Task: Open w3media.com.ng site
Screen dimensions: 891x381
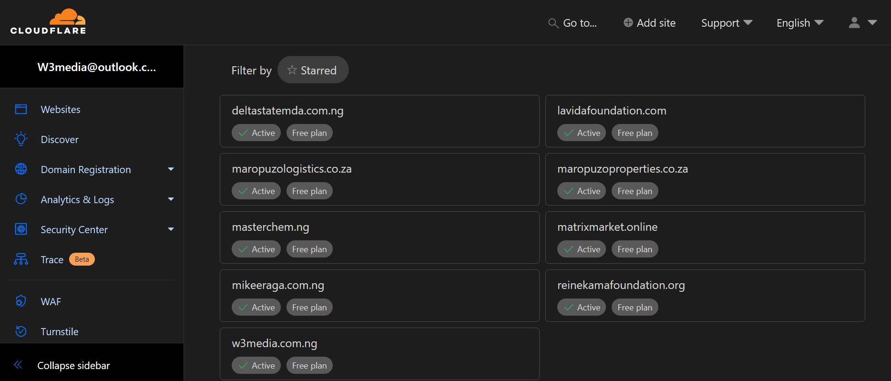Action: point(275,343)
